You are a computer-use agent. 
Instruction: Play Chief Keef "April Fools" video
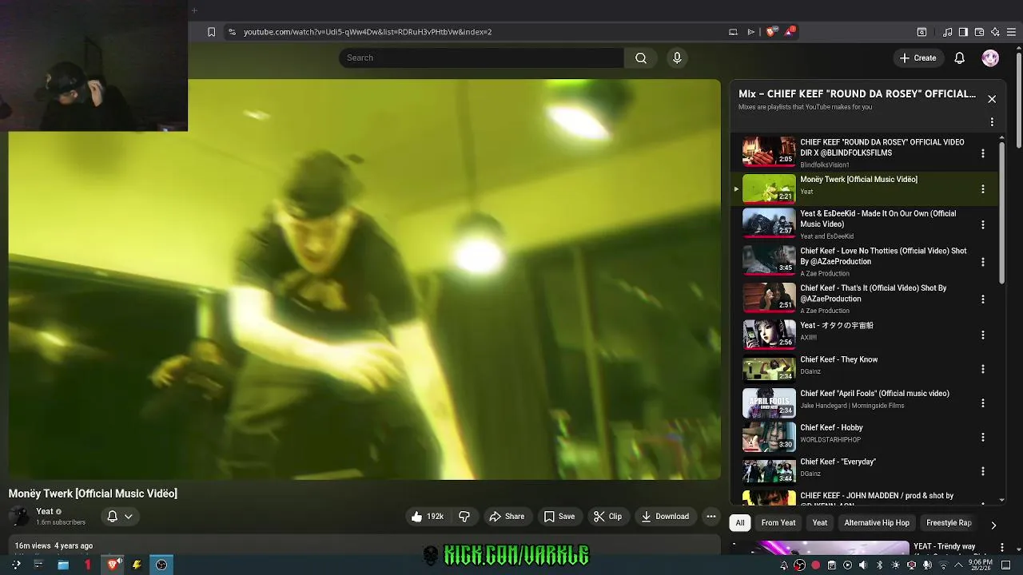(769, 402)
